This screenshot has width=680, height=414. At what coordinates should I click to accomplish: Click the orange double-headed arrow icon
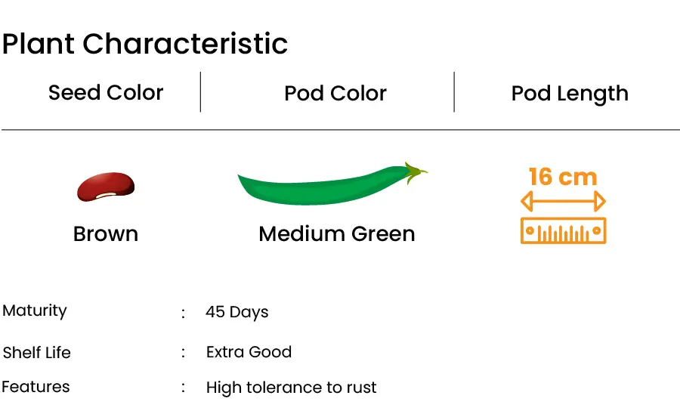pos(563,201)
